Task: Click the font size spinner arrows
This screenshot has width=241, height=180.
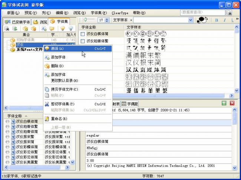Action: pos(107,20)
